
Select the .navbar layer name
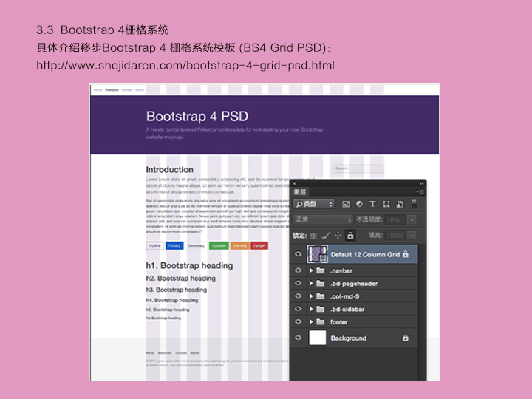tap(341, 270)
